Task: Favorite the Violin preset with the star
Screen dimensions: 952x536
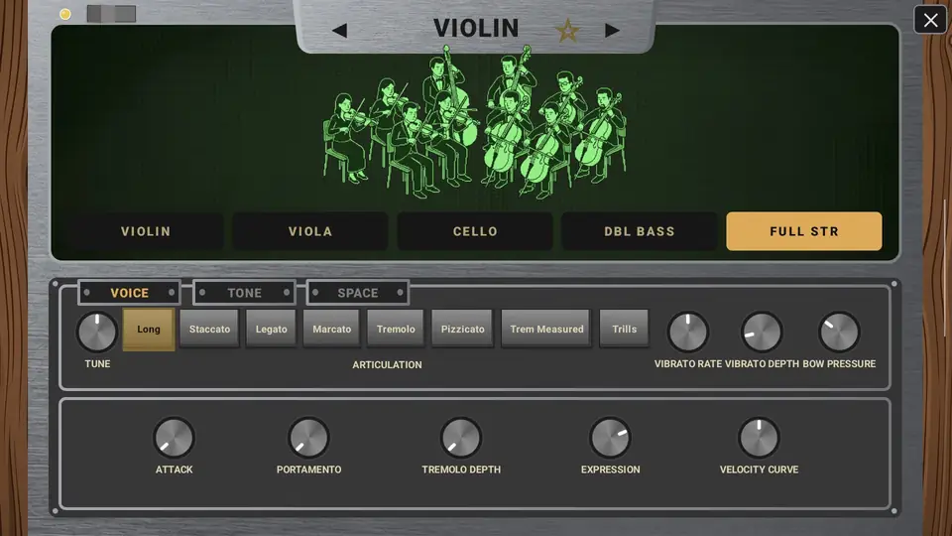Action: tap(567, 31)
